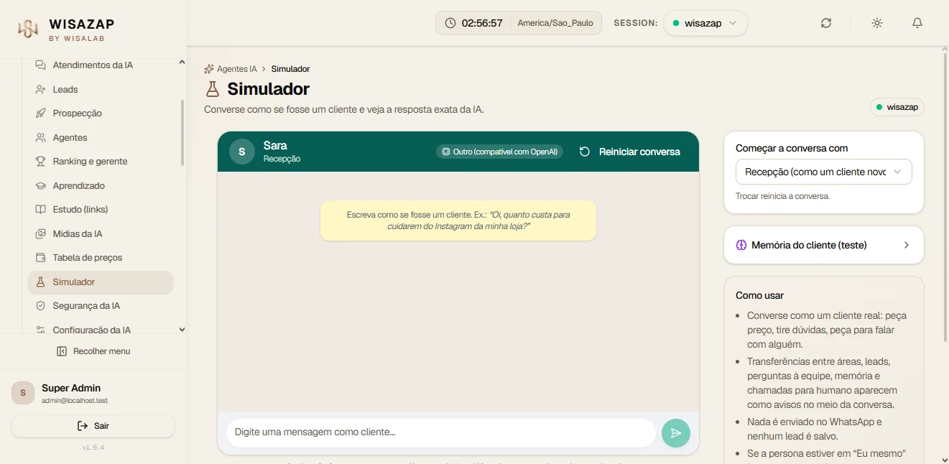Click Mídias da IA label
The width and height of the screenshot is (949, 464).
pos(78,234)
